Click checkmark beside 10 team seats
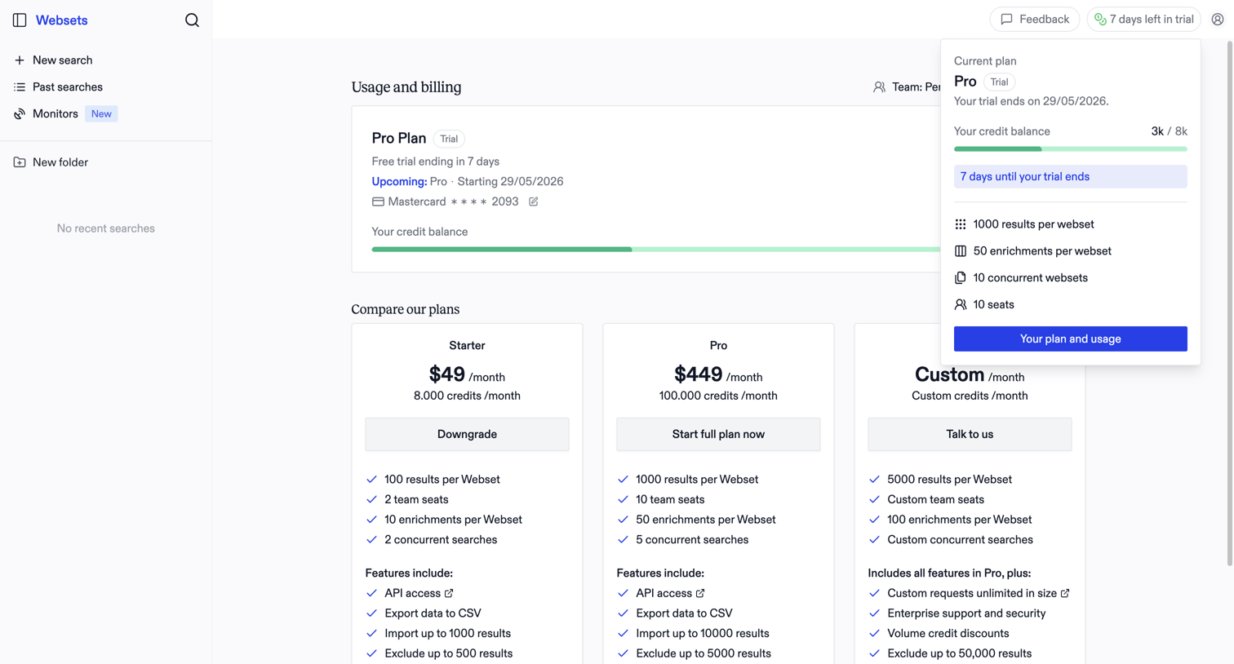Image resolution: width=1234 pixels, height=664 pixels. pyautogui.click(x=623, y=500)
